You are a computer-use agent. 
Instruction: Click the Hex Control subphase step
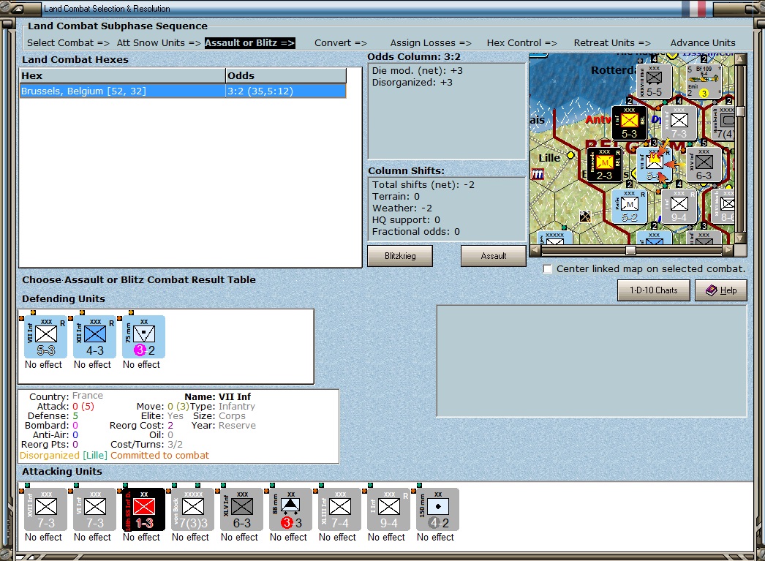pyautogui.click(x=521, y=43)
